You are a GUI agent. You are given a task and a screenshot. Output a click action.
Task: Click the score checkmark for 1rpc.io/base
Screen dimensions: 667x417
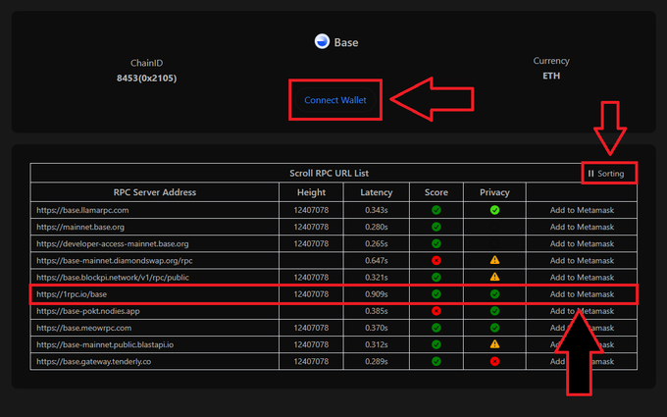436,294
